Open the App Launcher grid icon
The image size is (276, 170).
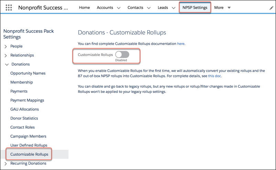point(9,8)
